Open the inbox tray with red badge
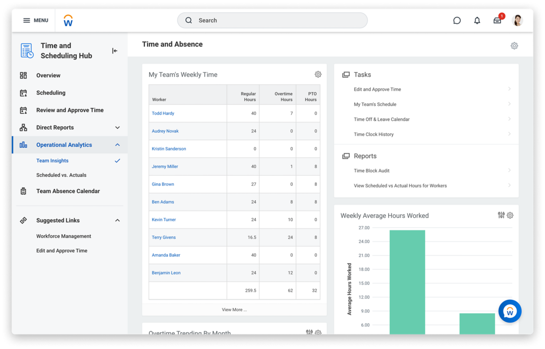Image resolution: width=545 pixels, height=349 pixels. point(497,20)
